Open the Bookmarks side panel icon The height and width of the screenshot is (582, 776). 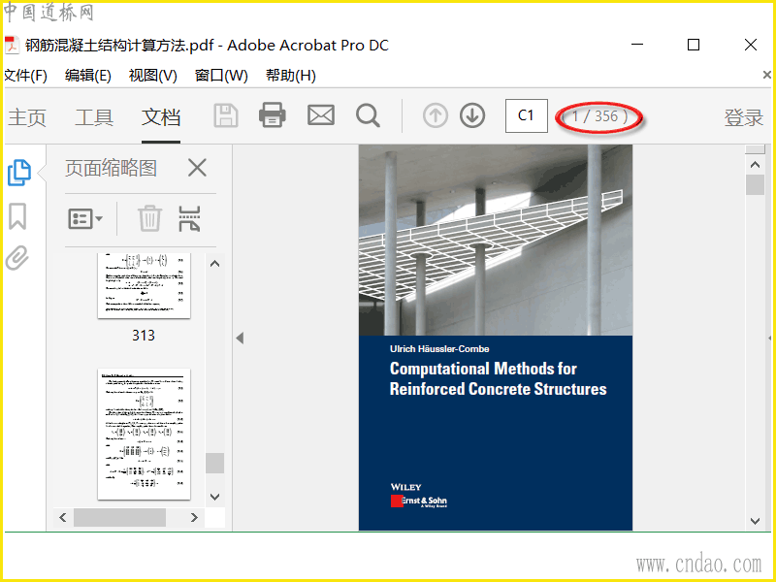click(17, 216)
